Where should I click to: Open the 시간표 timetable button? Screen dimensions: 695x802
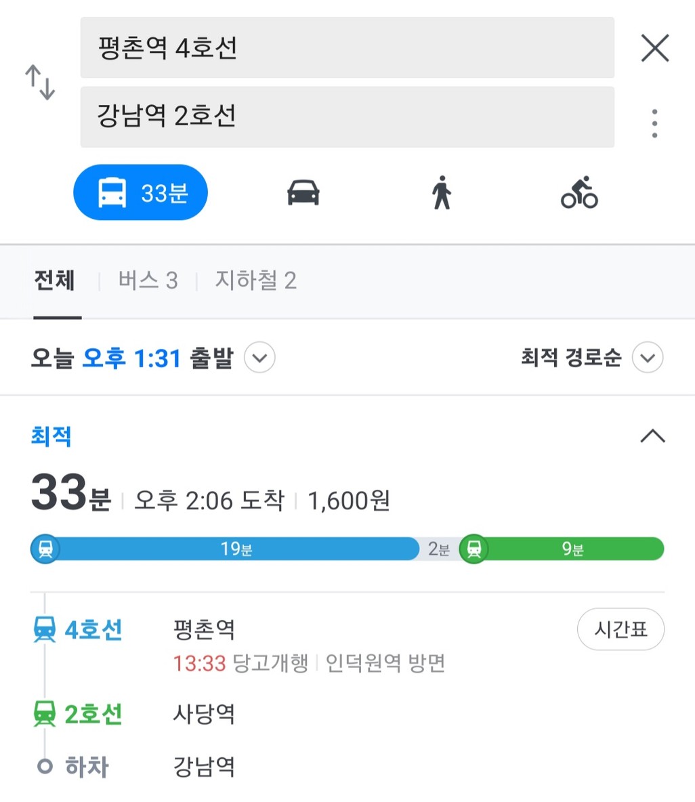tap(621, 629)
